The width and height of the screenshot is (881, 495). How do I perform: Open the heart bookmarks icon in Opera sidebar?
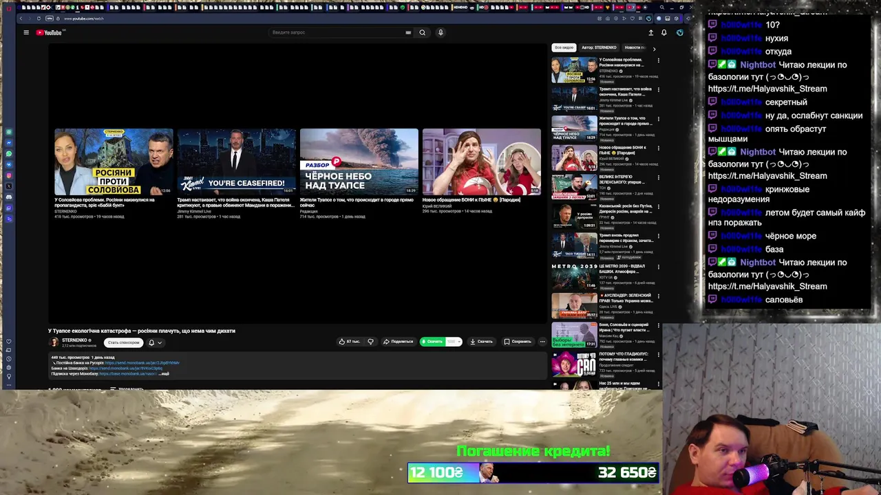pos(9,342)
